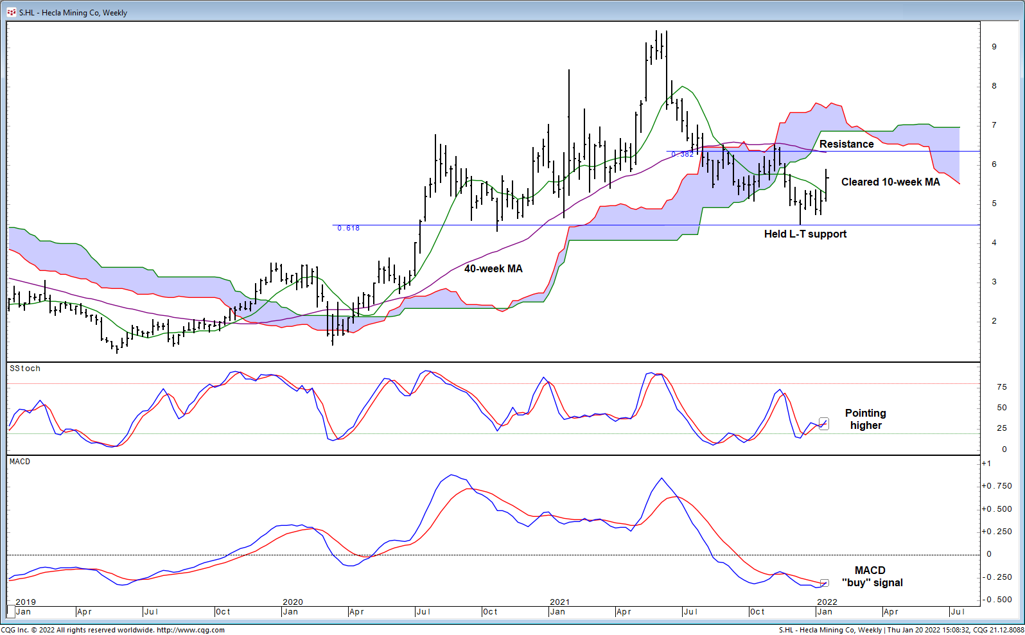Click the SStoch study label
This screenshot has height=635, width=1025.
(25, 369)
